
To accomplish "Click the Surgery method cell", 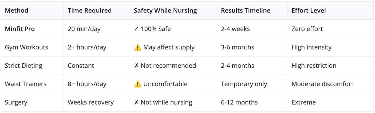I will click(x=32, y=102).
